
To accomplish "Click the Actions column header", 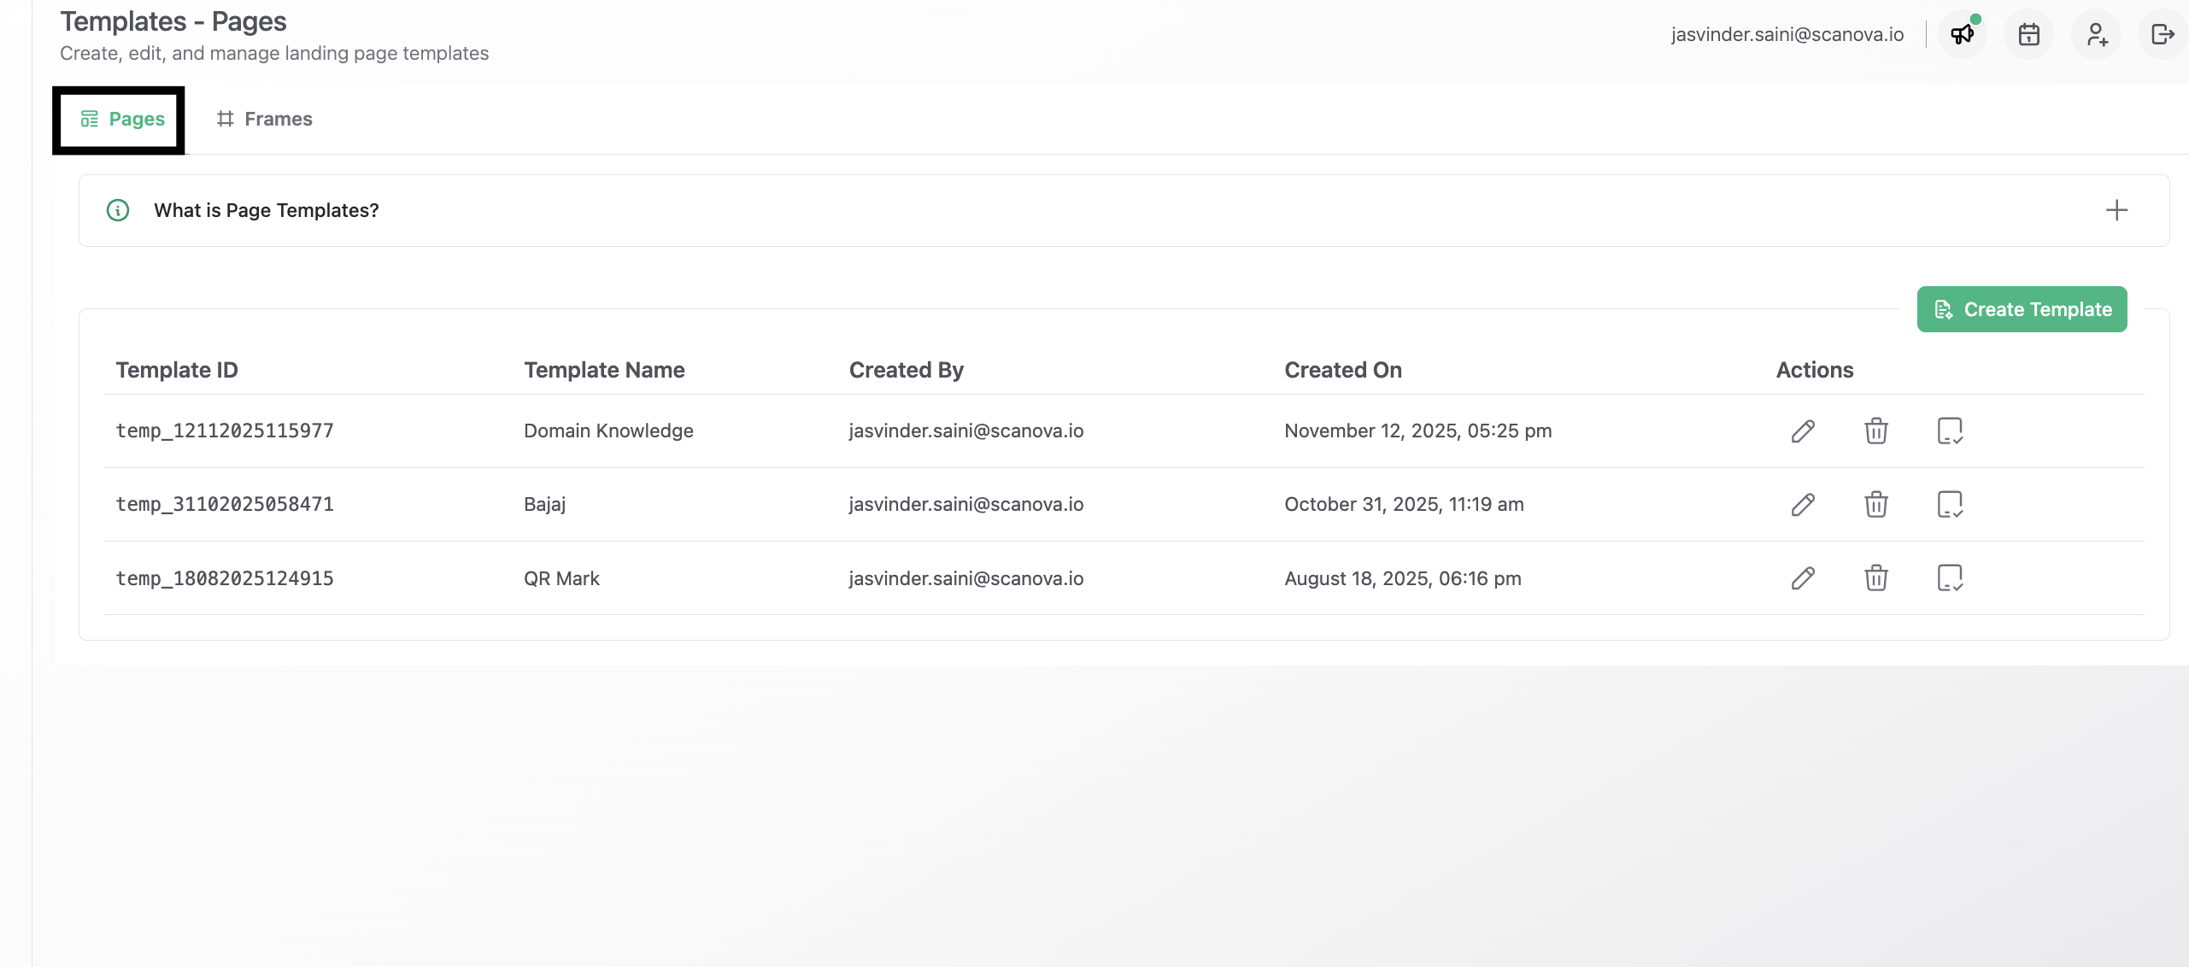I will (1815, 370).
